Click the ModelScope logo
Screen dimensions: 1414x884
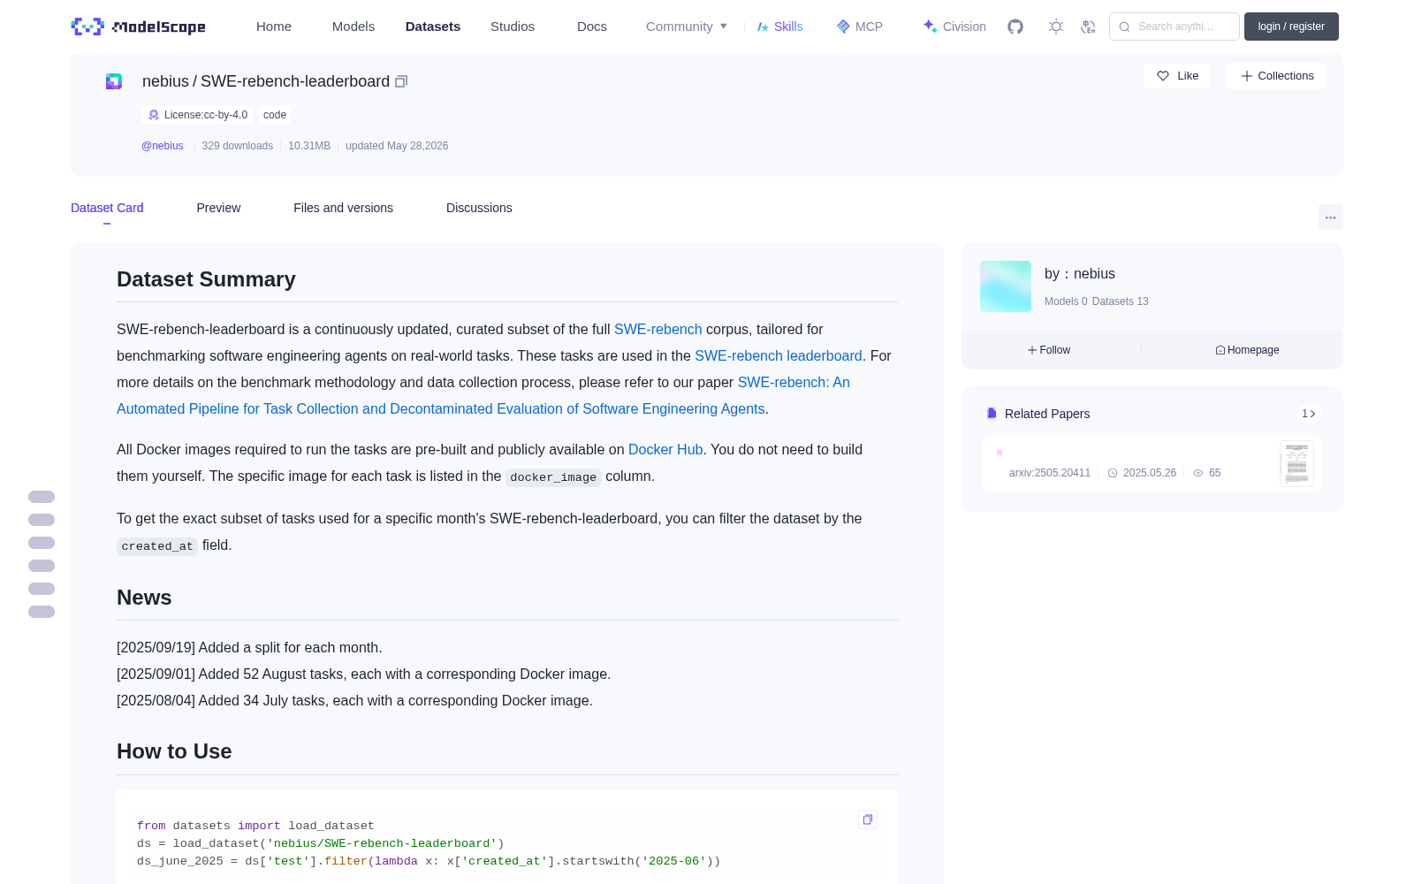(x=139, y=27)
